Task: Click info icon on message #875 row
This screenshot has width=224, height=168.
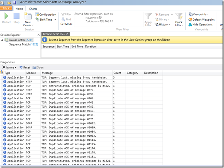Action: (5, 119)
